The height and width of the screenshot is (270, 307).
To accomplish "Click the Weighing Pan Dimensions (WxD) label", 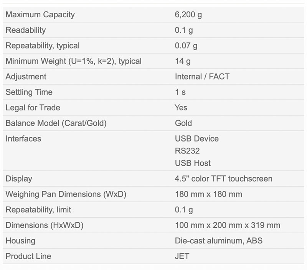I will pyautogui.click(x=66, y=194).
